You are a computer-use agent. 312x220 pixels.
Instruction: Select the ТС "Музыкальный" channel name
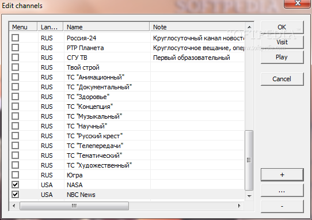94,116
